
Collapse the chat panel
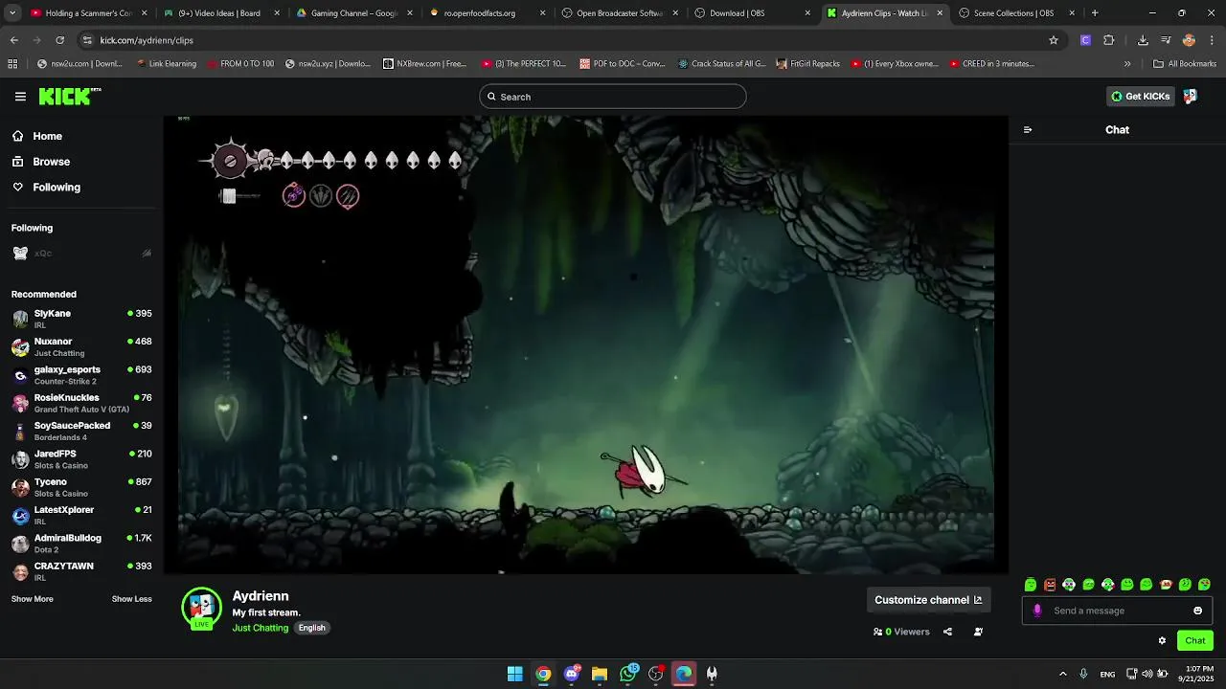1028,130
